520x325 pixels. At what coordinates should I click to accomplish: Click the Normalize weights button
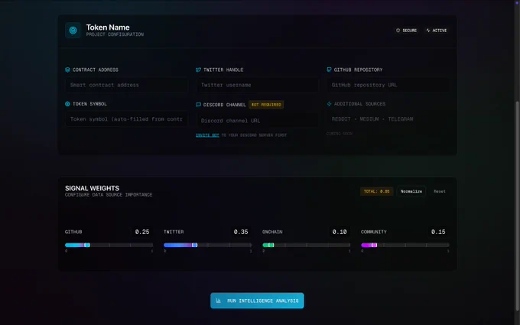411,191
